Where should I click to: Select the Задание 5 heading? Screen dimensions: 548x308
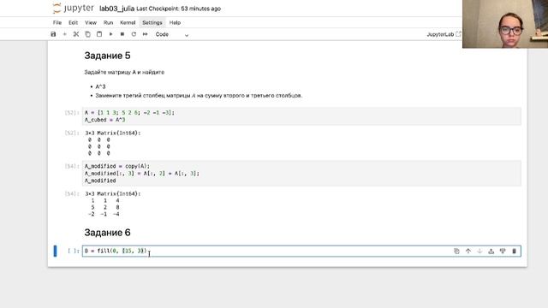coord(107,56)
